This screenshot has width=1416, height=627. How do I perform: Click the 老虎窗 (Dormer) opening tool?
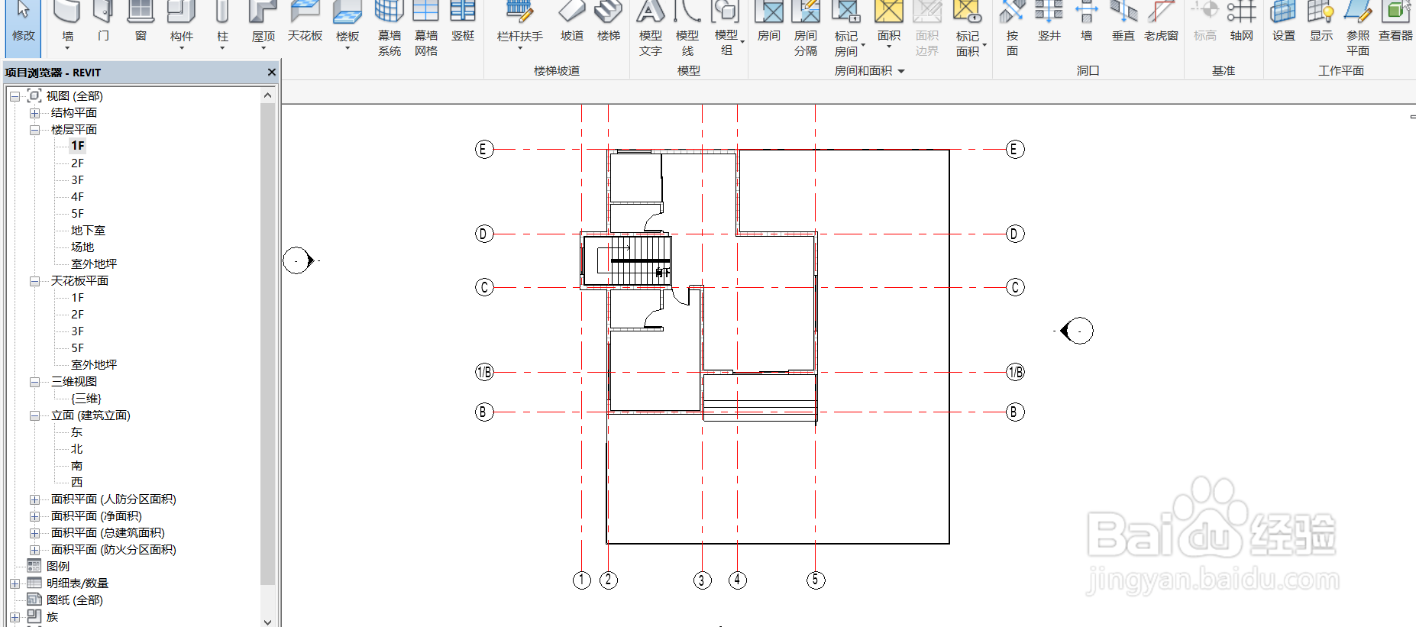click(x=1161, y=23)
